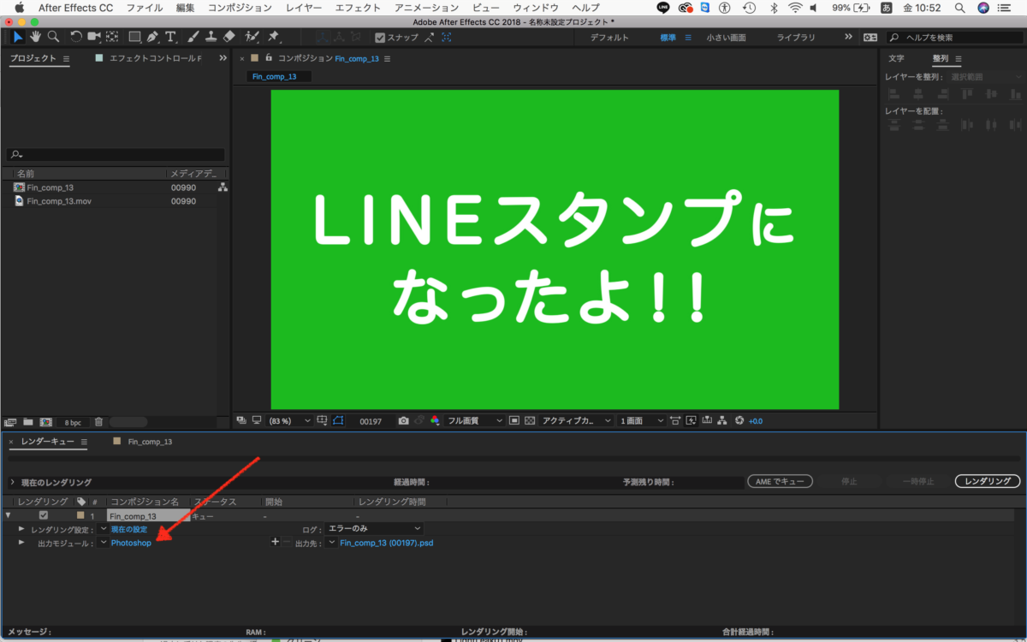The height and width of the screenshot is (642, 1027).
Task: Click the Fin_comp_13 (00197).psd output link
Action: (x=387, y=543)
